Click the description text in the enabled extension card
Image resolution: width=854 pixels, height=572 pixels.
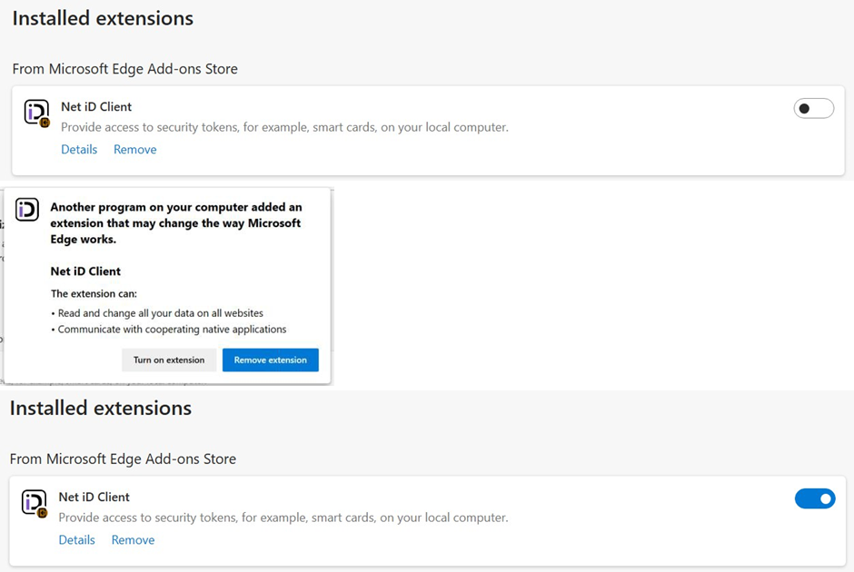[x=283, y=518]
